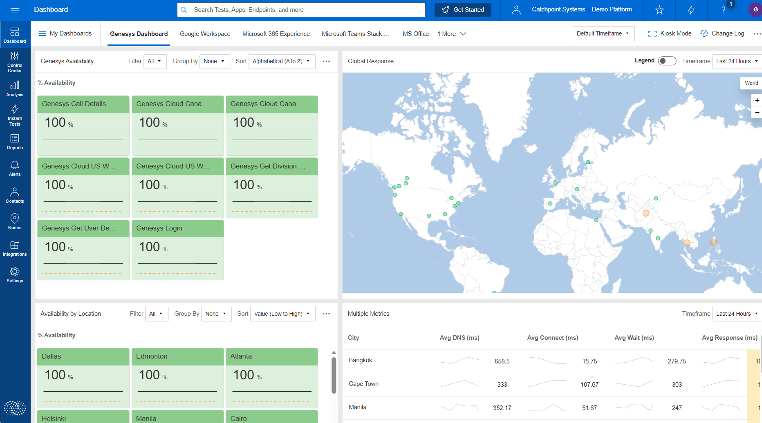Click the Get Started button
This screenshot has width=762, height=423.
pos(463,10)
